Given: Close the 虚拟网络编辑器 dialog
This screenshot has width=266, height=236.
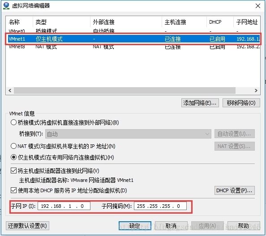Looking at the screenshot, I should click(258, 6).
